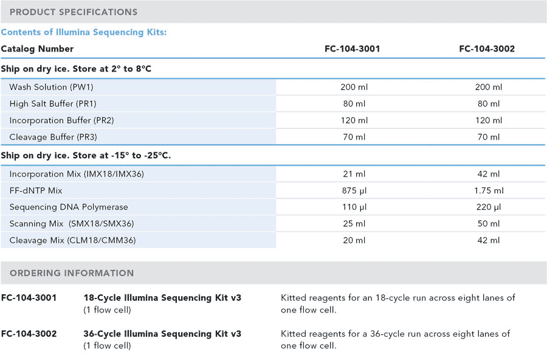Screen dimensions: 547x364
Task: Select 'Contents of Illumina Sequencing Kits:' subtitle
Action: point(84,32)
